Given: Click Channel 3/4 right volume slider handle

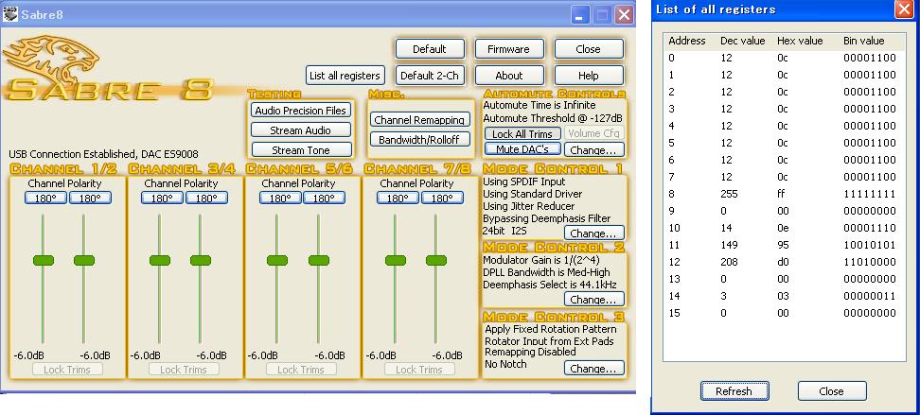Looking at the screenshot, I should pyautogui.click(x=201, y=260).
